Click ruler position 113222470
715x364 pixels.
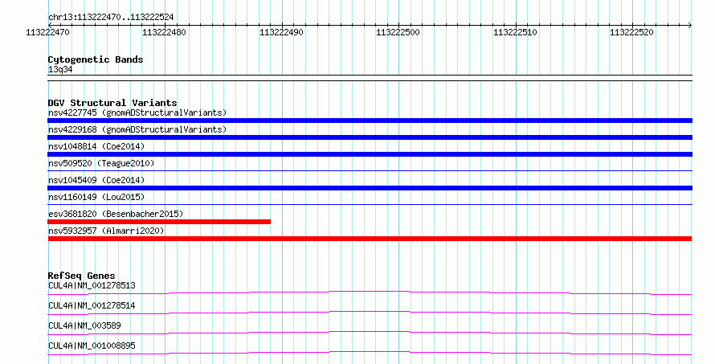point(48,32)
